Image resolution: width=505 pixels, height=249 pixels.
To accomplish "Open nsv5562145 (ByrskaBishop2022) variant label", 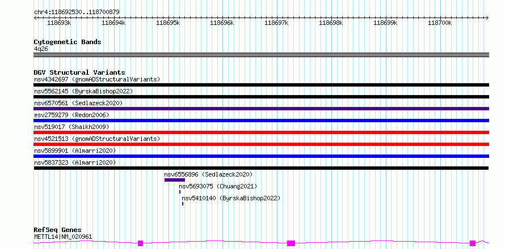I will click(83, 91).
